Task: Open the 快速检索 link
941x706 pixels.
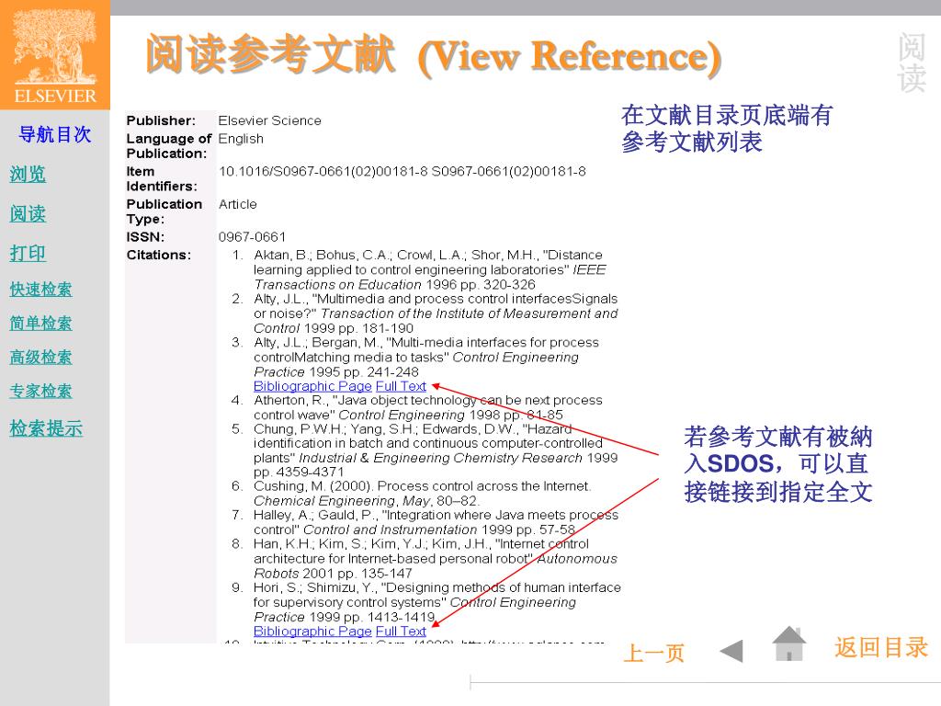Action: pos(40,290)
